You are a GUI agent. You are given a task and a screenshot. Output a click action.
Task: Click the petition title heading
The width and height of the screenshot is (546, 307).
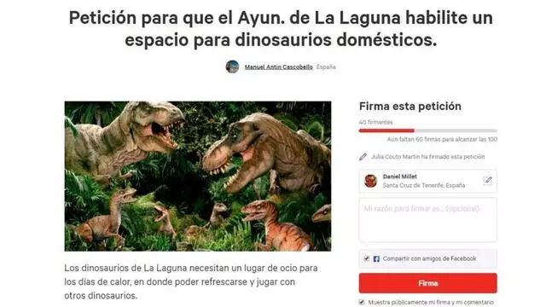(281, 28)
